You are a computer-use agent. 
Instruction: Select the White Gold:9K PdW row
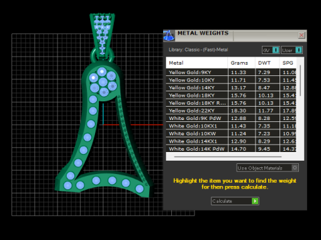click(x=231, y=118)
